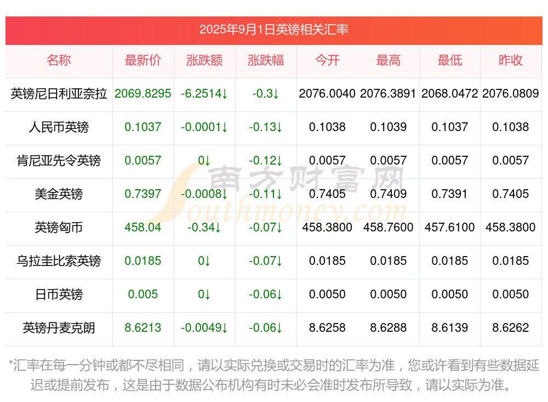Click low value 2068.0472
This screenshot has height=402, width=548.
point(450,93)
